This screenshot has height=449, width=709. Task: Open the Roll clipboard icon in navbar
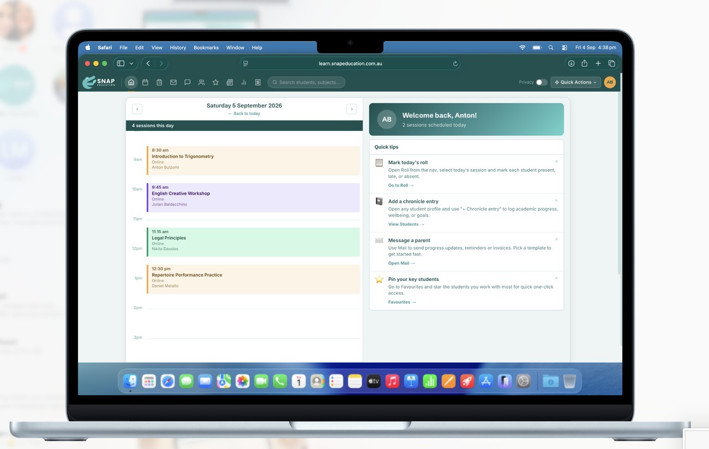tap(159, 82)
